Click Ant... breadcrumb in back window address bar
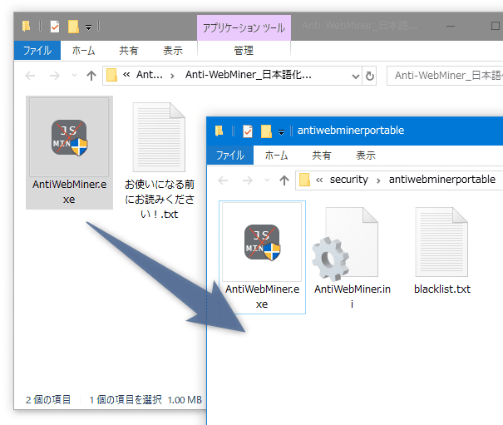 click(x=149, y=75)
